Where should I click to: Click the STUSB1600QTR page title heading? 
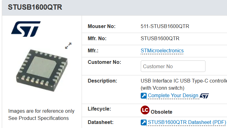[35, 7]
